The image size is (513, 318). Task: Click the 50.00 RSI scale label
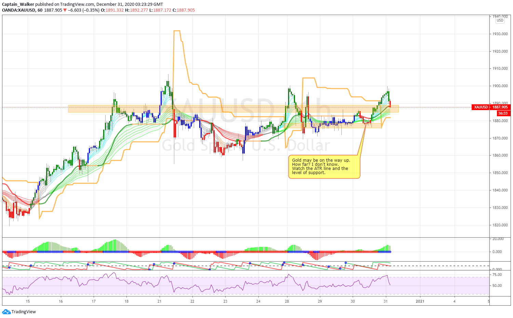click(x=497, y=286)
